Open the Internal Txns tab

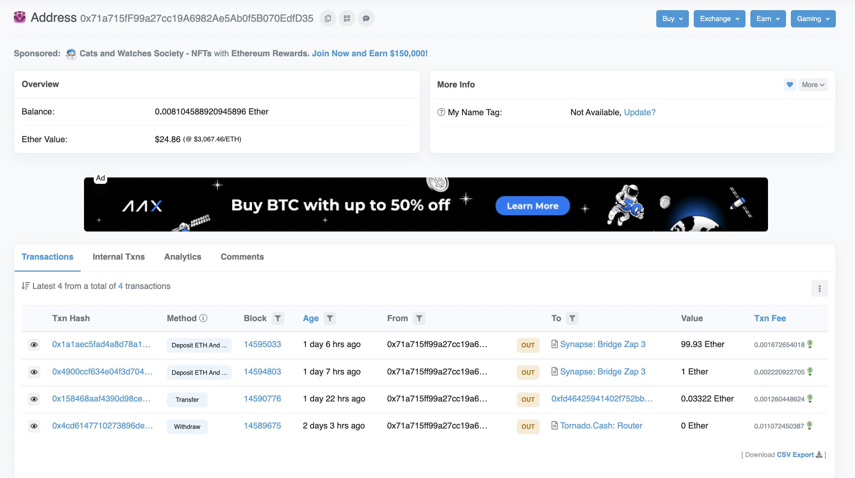click(118, 257)
